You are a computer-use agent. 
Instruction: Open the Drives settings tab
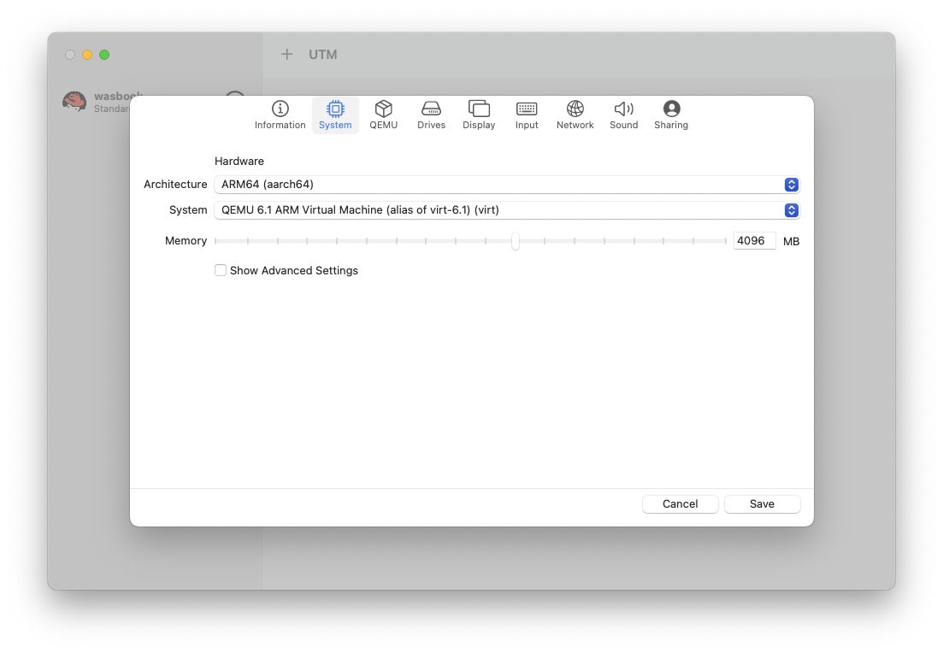tap(431, 115)
